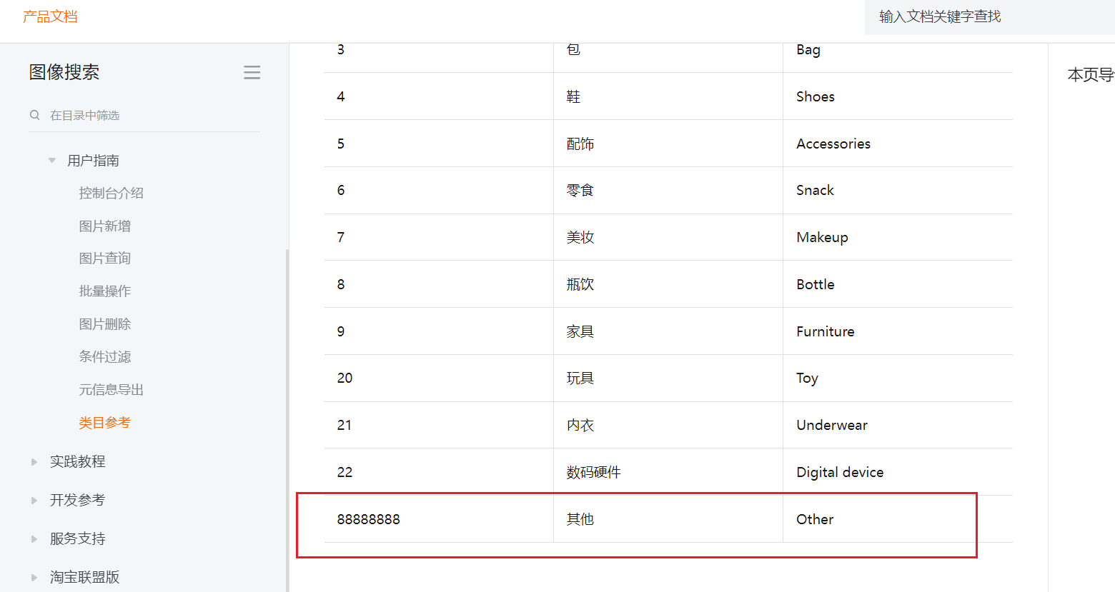Image resolution: width=1115 pixels, height=592 pixels.
Task: Open the 元信息导出 page
Action: point(111,390)
